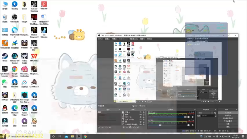This screenshot has height=139, width=247.
Task: Mute the lower audio mixer channel
Action: click(x=189, y=125)
